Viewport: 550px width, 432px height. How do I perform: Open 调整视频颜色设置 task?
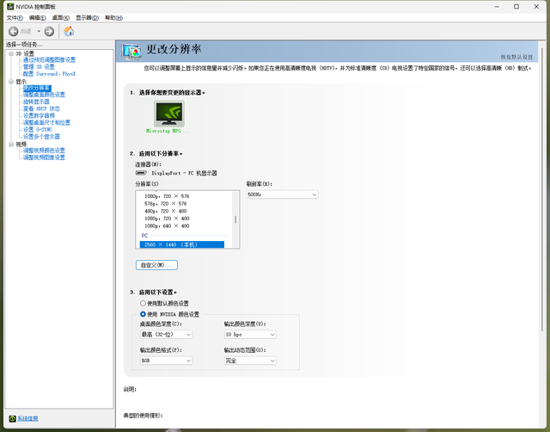44,151
